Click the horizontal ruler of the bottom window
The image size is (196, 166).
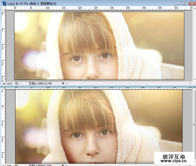point(99,88)
